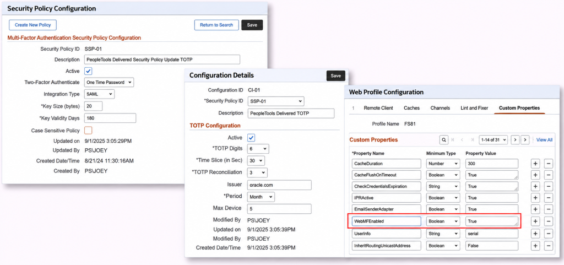
Task: Click the search icon in Custom Properties
Action: (444, 139)
